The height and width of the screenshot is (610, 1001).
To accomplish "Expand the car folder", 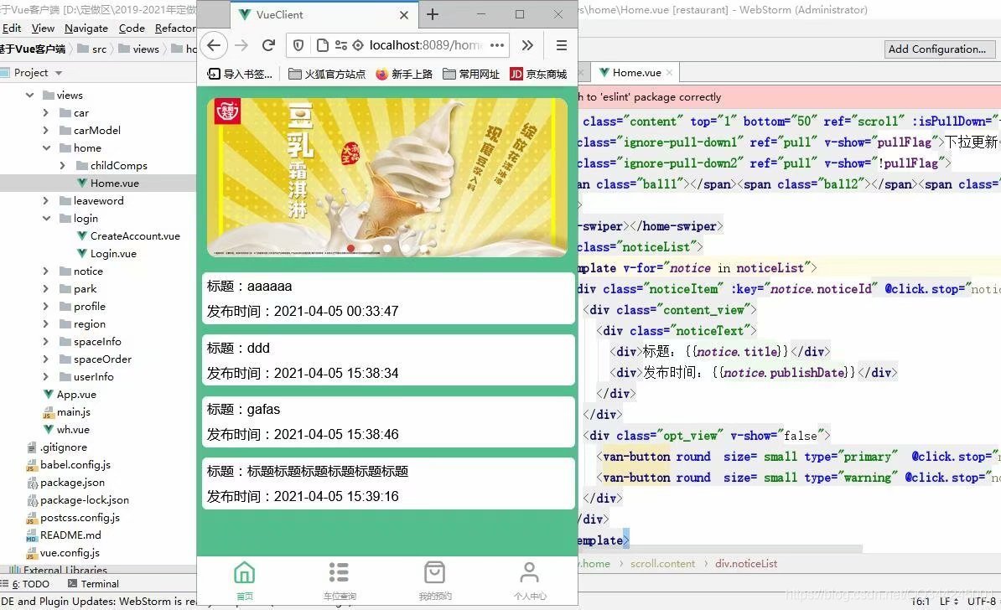I will point(46,113).
